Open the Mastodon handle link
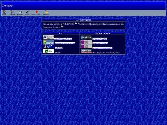167x125 pixels. tap(100, 39)
